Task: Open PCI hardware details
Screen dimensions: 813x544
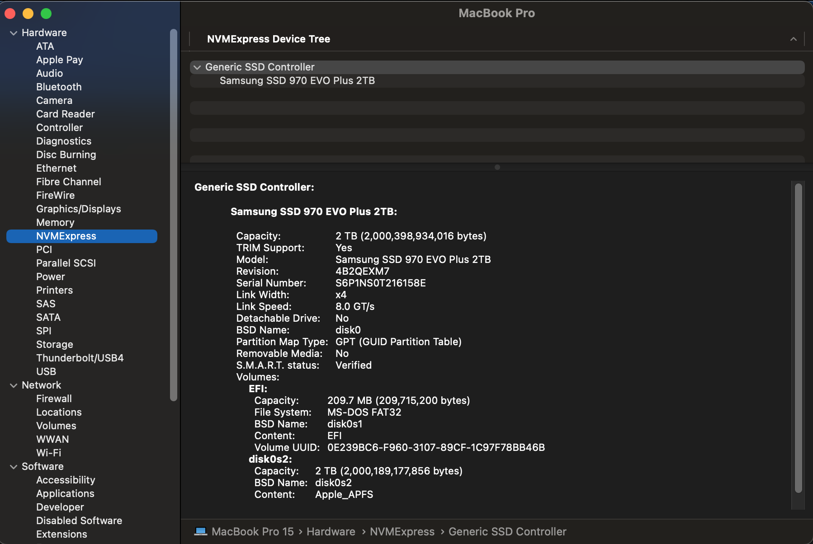Action: [x=44, y=250]
